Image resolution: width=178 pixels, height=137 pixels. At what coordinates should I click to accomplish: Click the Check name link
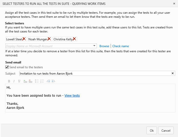tap(121, 46)
